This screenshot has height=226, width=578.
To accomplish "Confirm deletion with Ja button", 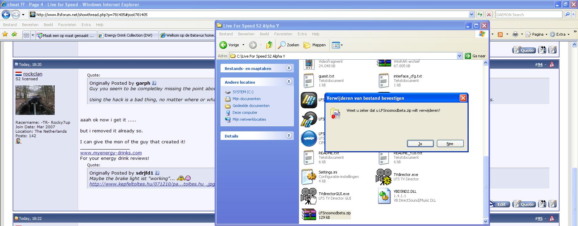I will click(420, 144).
